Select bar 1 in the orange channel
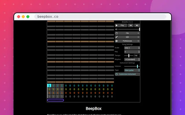The height and width of the screenshot is (115, 185). click(49, 93)
